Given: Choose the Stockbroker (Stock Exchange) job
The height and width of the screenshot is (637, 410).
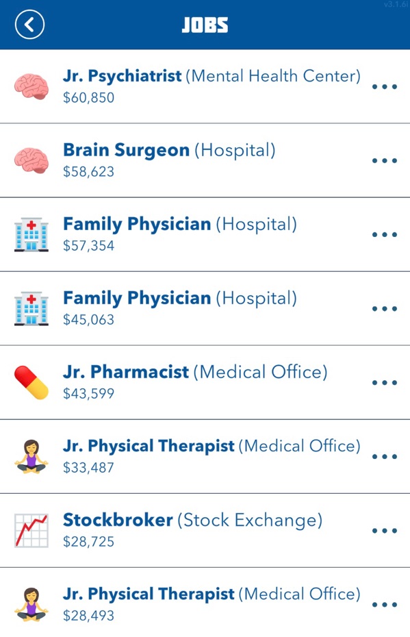Looking at the screenshot, I should pyautogui.click(x=205, y=531).
